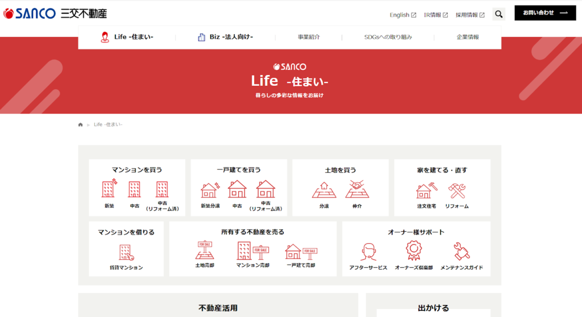Click the 所有する不動産を売る card heading

click(x=253, y=232)
